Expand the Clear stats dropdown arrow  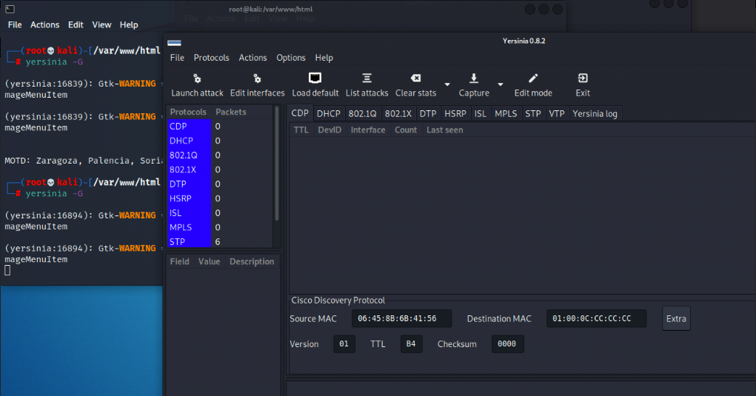coord(447,84)
